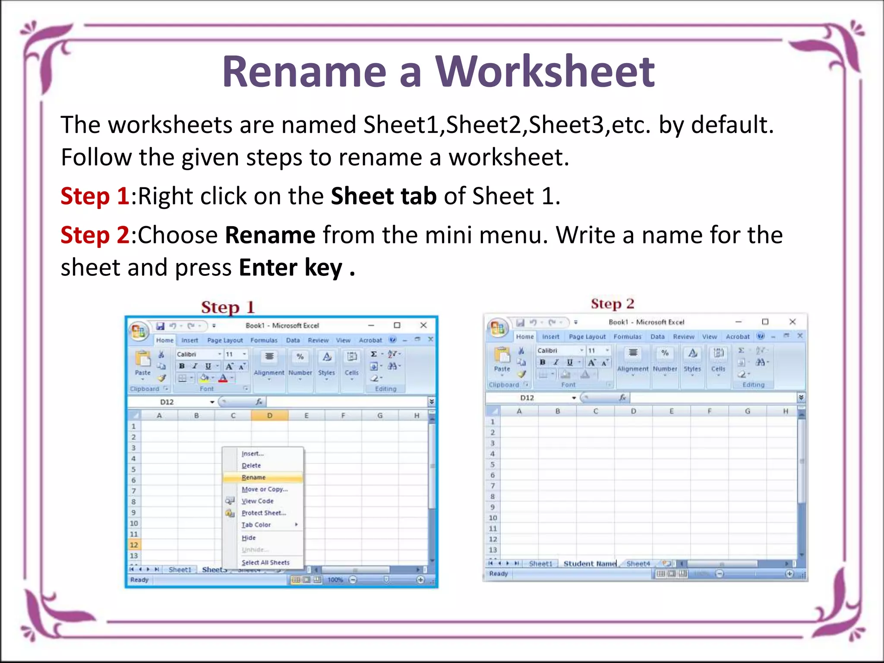Click Select All corner box in Step 2 grid
The width and height of the screenshot is (884, 663).
[493, 411]
